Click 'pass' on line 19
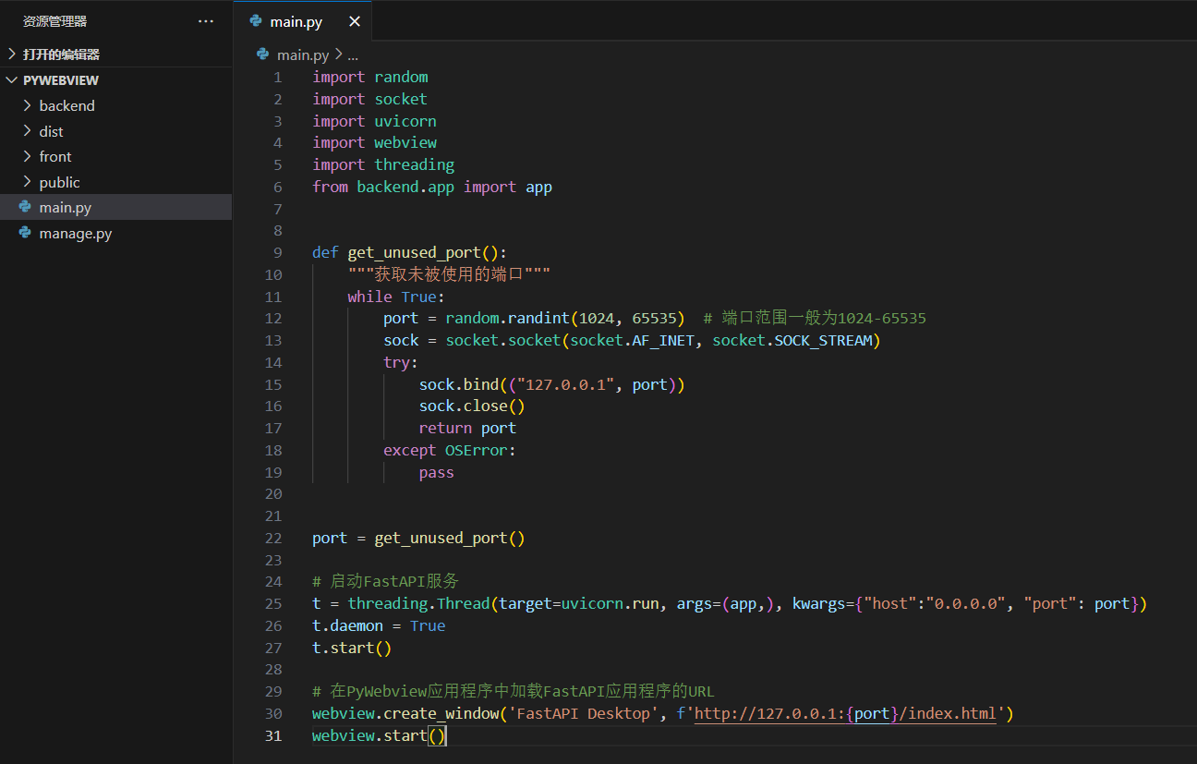Image resolution: width=1197 pixels, height=764 pixels. 436,472
